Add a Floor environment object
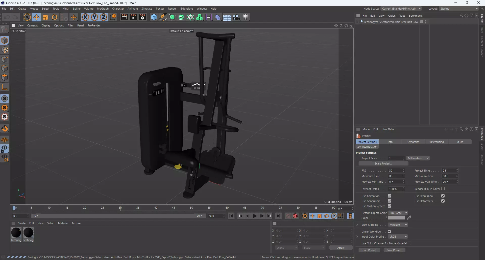 (x=227, y=17)
